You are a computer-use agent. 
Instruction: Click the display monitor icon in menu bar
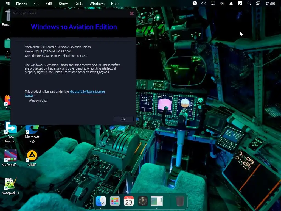coord(213,3)
